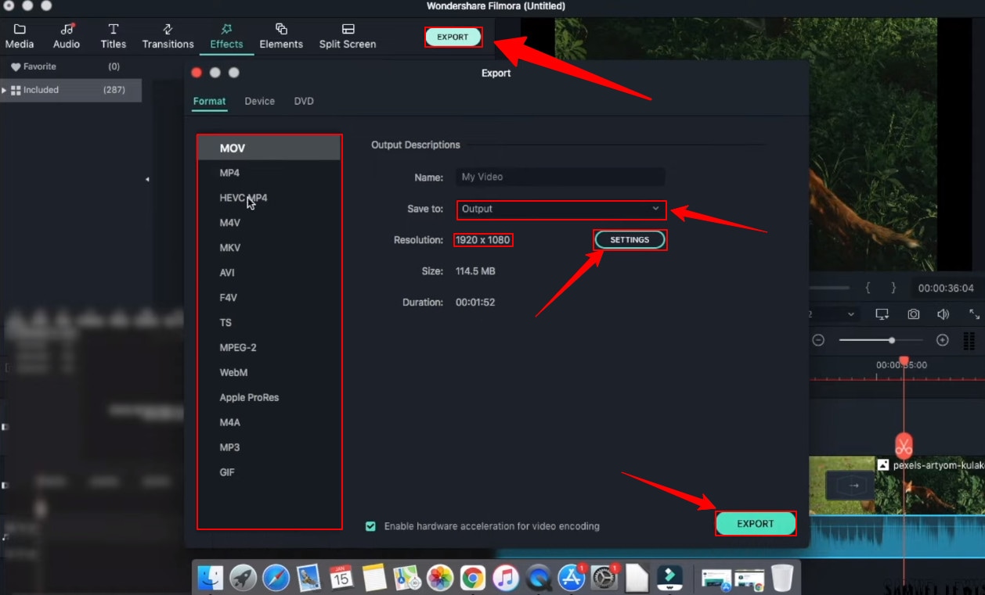Open the Media tab
The image size is (985, 595).
click(20, 36)
